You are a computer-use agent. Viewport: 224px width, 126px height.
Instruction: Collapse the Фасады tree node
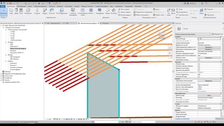(6, 55)
